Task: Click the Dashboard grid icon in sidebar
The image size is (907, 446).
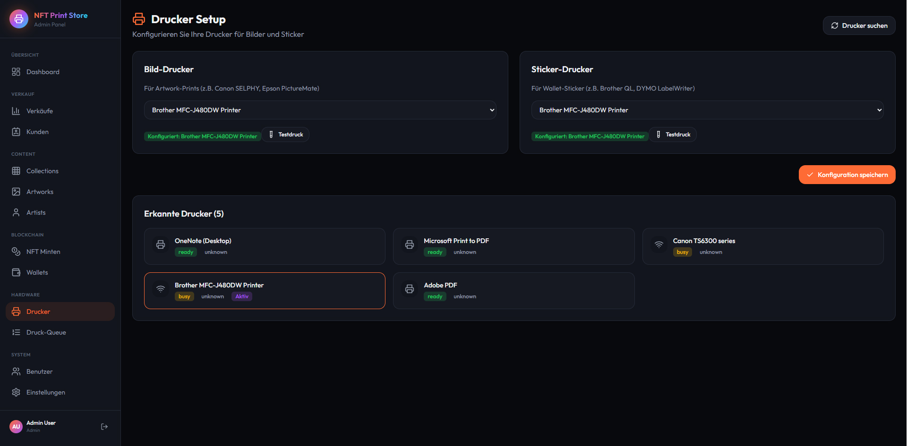Action: 16,72
